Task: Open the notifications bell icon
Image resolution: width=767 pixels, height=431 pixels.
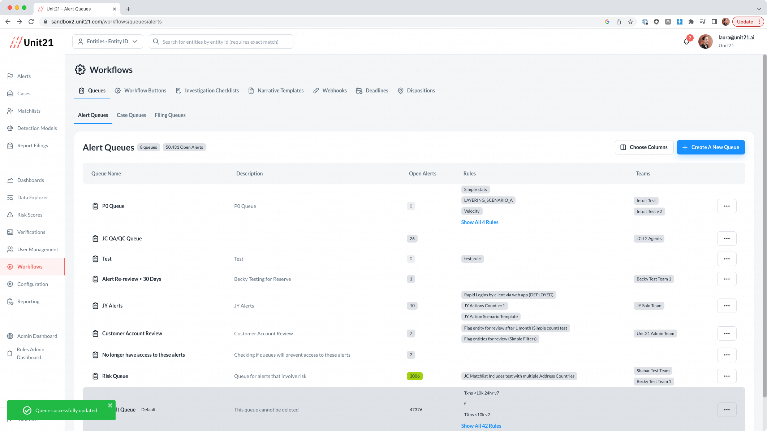Action: (x=686, y=42)
